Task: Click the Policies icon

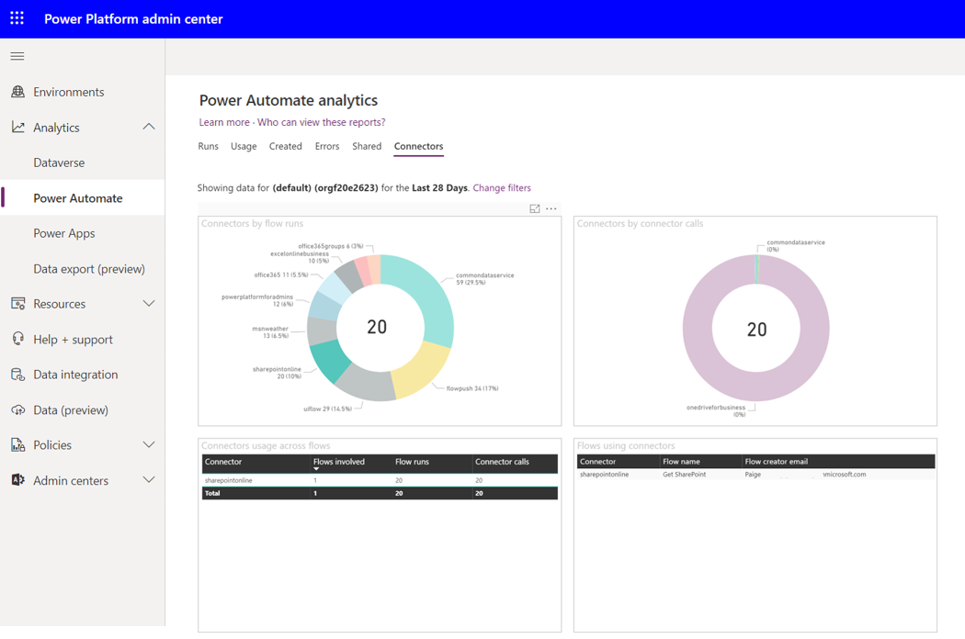Action: 19,444
